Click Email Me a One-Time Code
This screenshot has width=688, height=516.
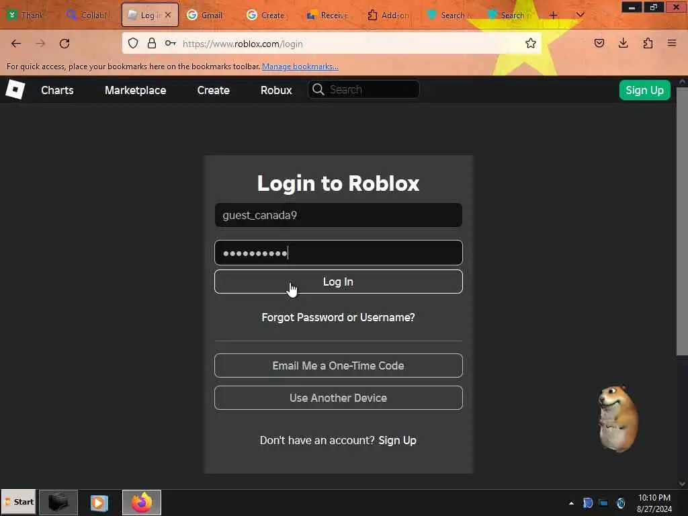[339, 365]
